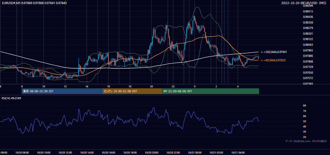The image size is (330, 155).
Task: Click the 10/20 14:00 bottom time label
Action: (x=87, y=152)
